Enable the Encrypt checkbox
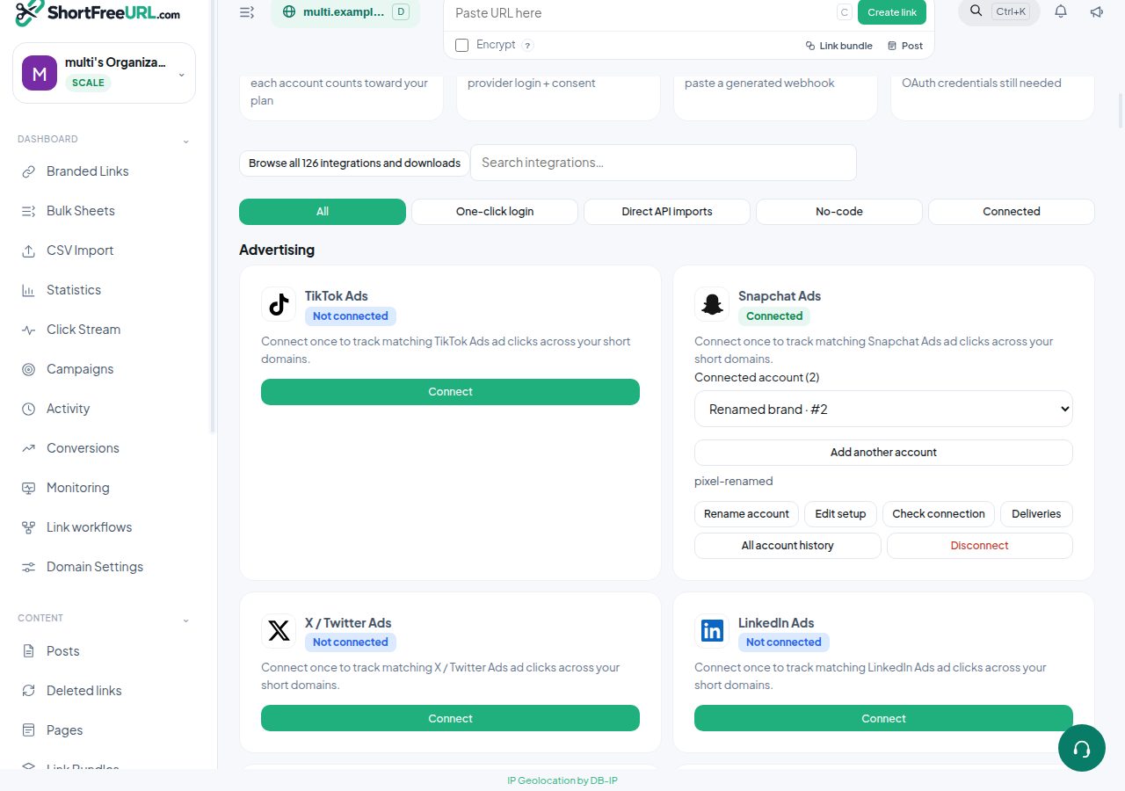The image size is (1125, 791). (461, 45)
